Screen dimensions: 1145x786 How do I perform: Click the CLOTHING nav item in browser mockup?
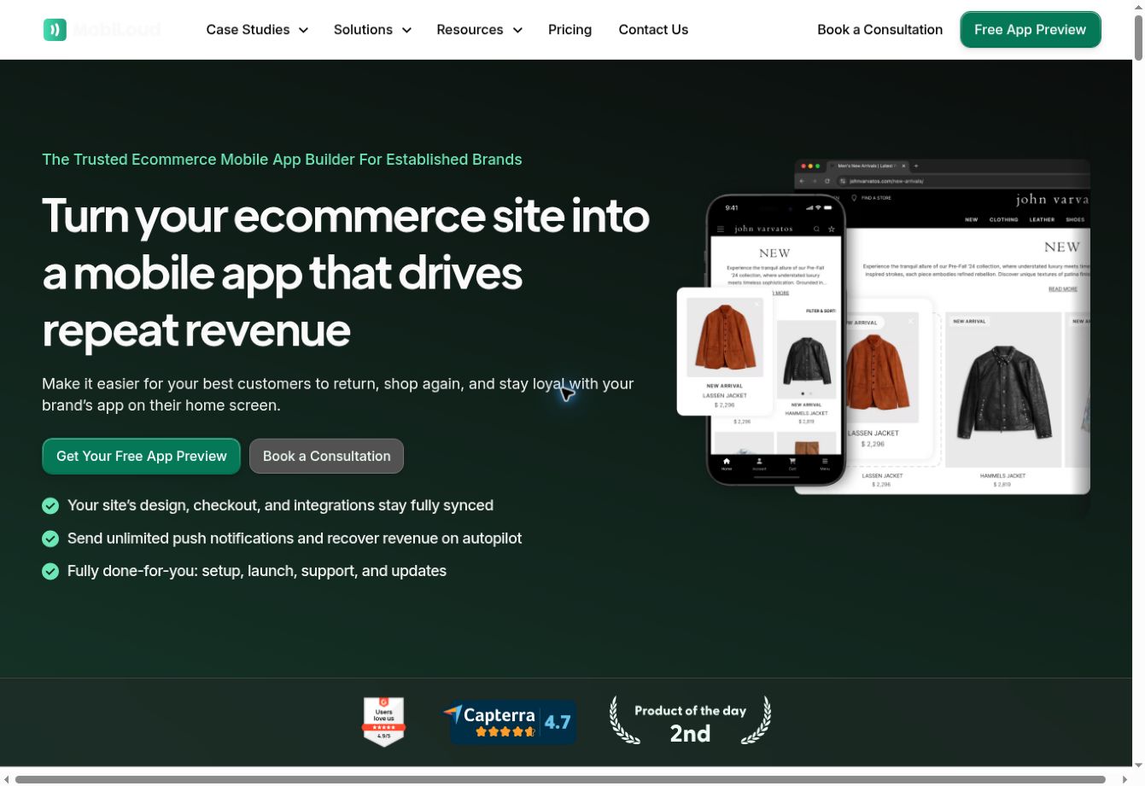[x=1003, y=219]
